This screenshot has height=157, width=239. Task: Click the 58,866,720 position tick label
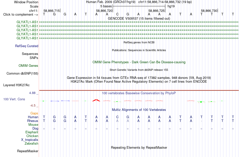pyautogui.click(x=104, y=11)
